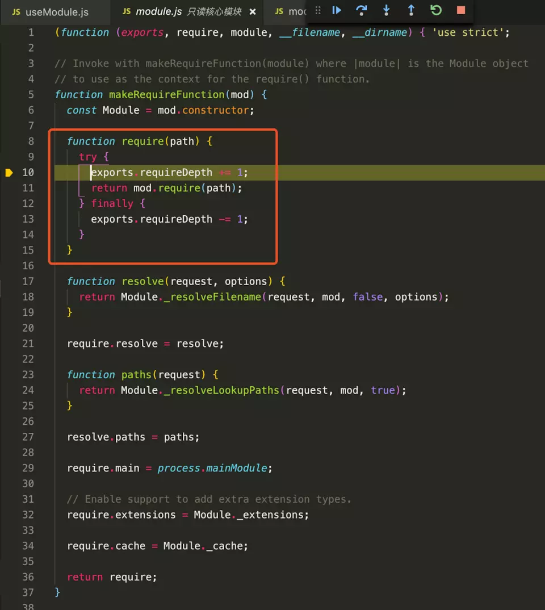Click the JS file icon on useModule.js tab
This screenshot has width=545, height=610.
click(x=16, y=12)
